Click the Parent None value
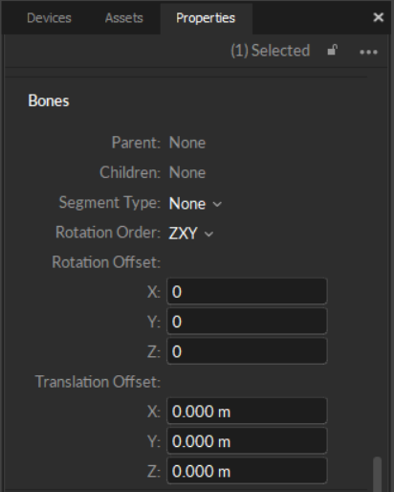This screenshot has width=394, height=492. click(187, 143)
